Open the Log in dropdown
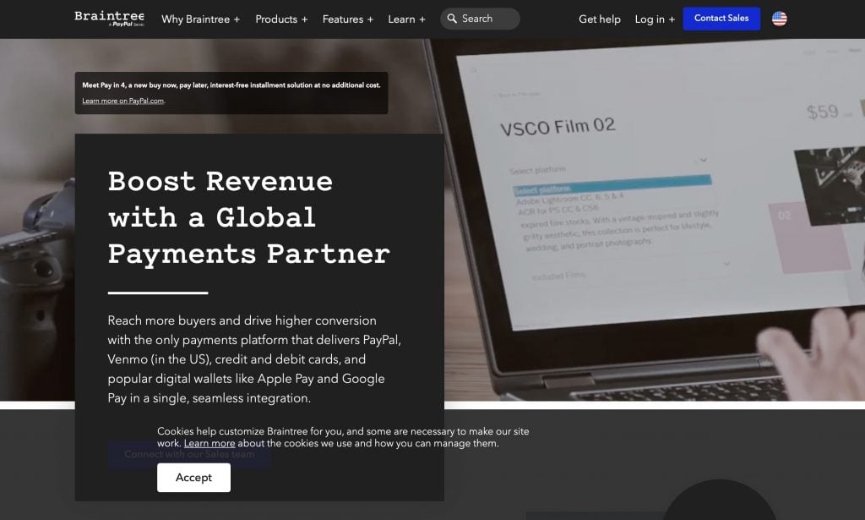The width and height of the screenshot is (865, 520). pos(655,19)
